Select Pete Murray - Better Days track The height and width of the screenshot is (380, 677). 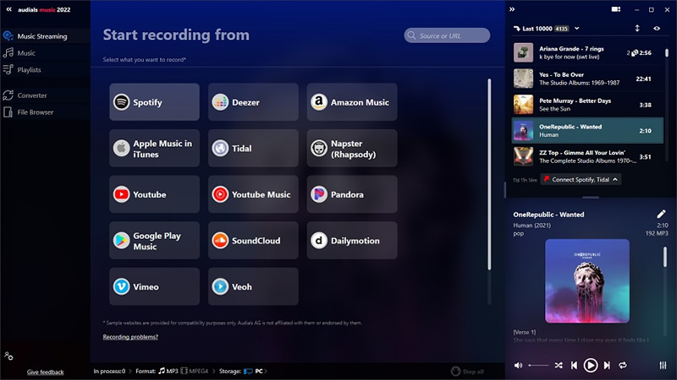[587, 105]
